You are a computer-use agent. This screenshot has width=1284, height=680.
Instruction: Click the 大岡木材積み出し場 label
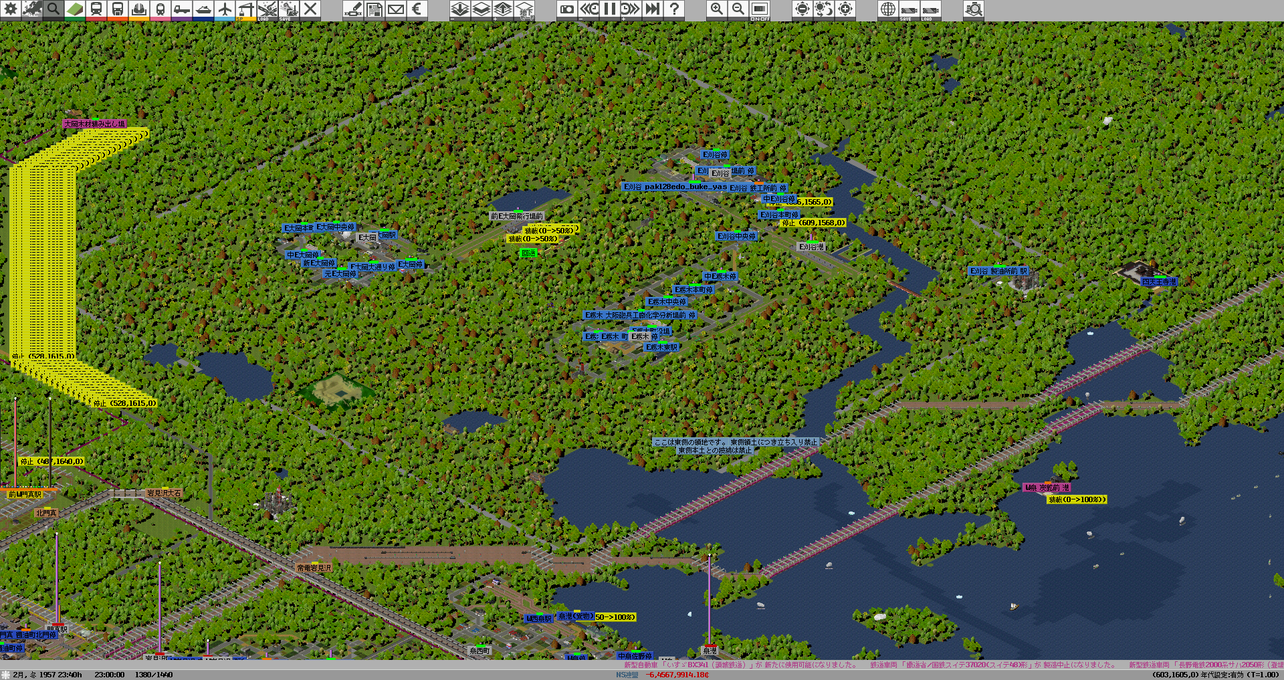(94, 124)
